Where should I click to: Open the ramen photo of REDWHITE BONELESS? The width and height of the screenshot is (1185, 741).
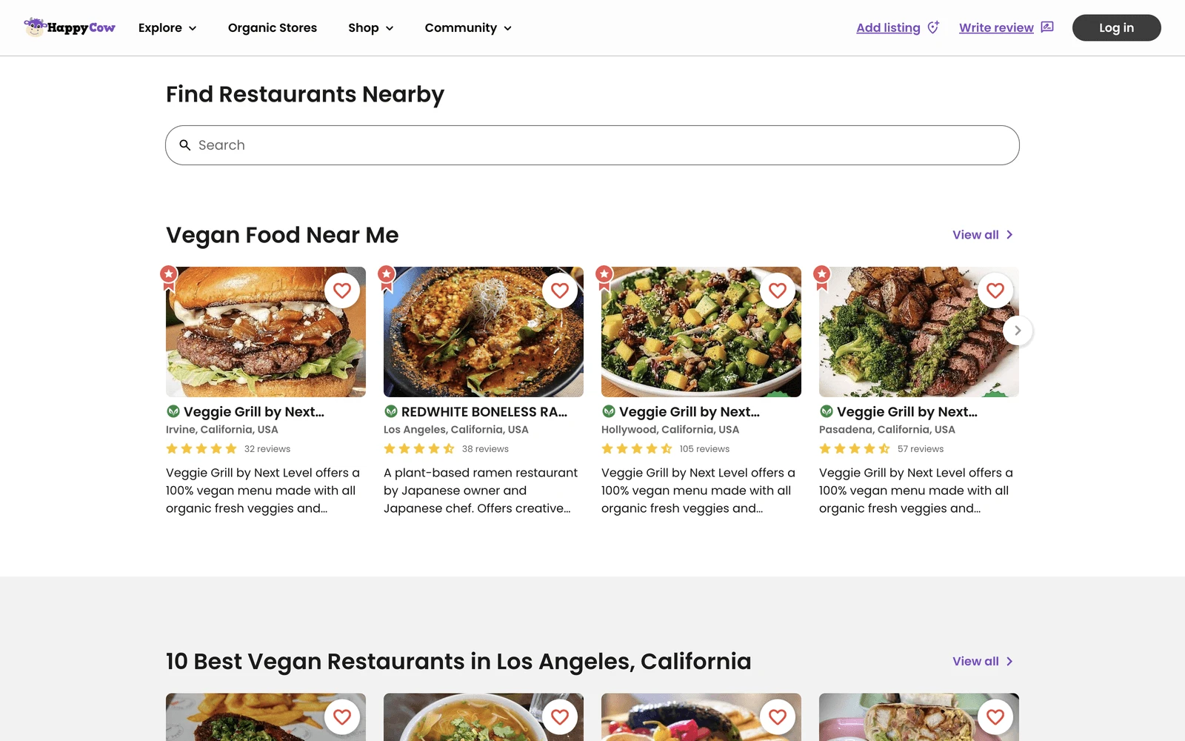click(484, 332)
